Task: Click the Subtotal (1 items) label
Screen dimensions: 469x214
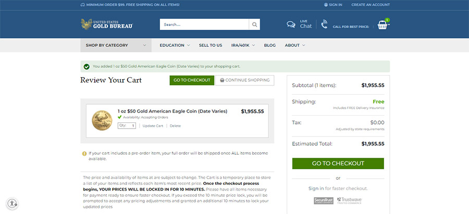Action: click(x=314, y=85)
